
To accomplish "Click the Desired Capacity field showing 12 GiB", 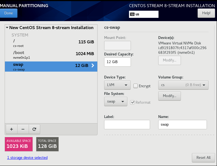I will (117, 62).
